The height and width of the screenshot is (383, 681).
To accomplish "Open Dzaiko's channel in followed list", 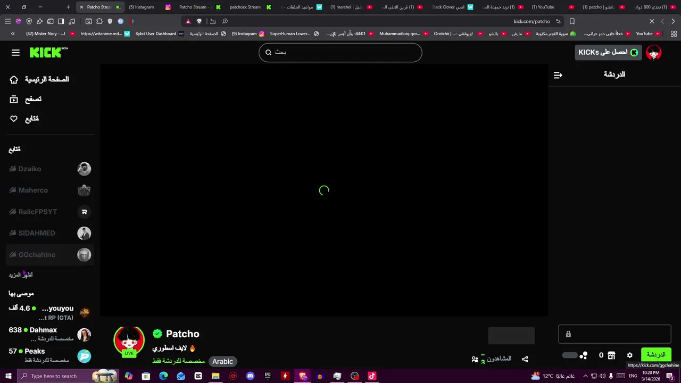I will click(x=50, y=169).
